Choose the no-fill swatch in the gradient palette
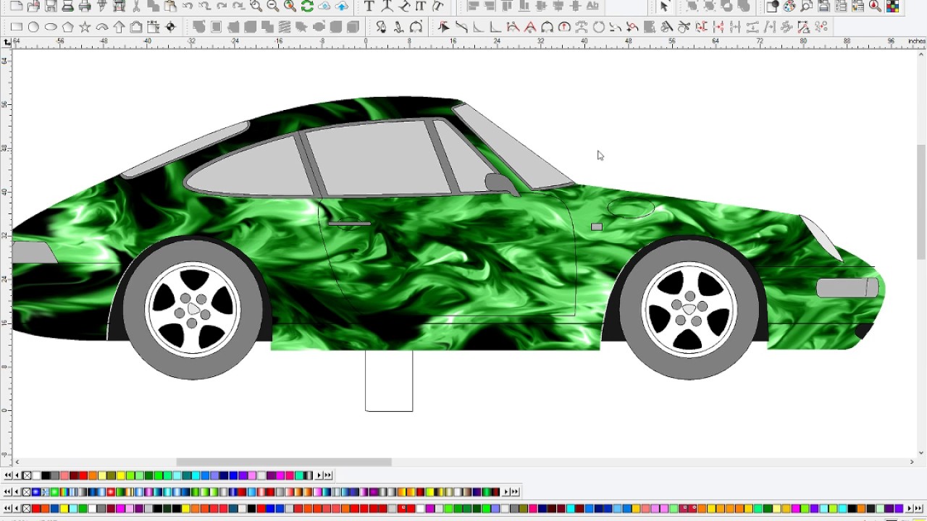This screenshot has height=521, width=927. (26, 492)
